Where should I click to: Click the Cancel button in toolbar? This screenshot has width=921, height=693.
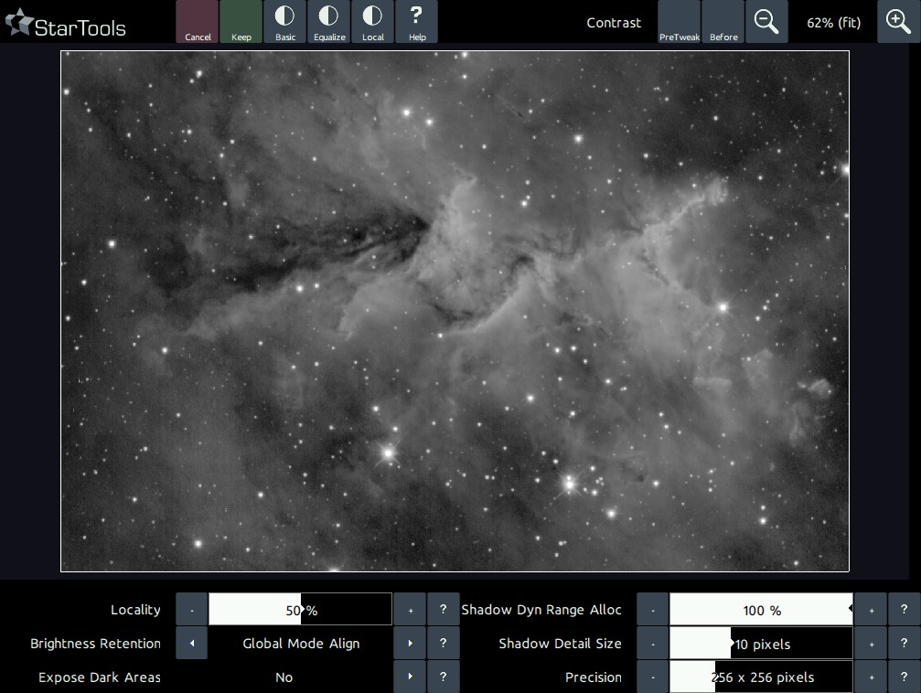click(x=198, y=22)
